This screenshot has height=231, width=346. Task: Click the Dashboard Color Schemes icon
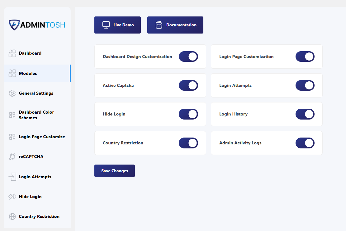12,115
